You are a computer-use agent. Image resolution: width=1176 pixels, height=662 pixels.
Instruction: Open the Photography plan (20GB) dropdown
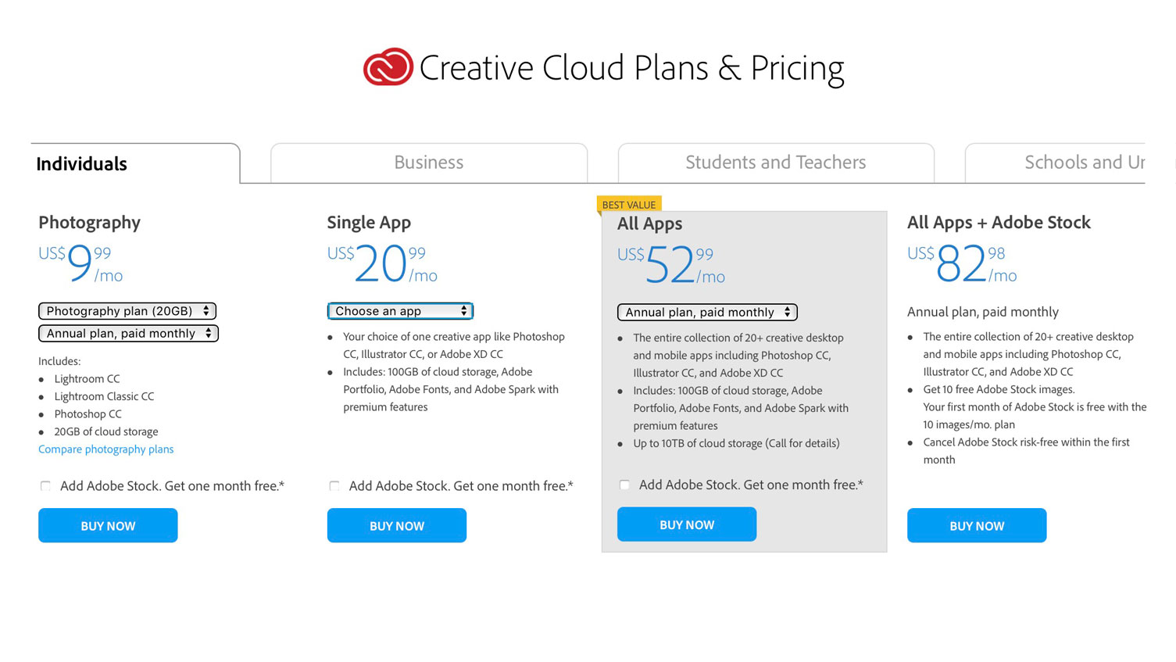tap(127, 310)
